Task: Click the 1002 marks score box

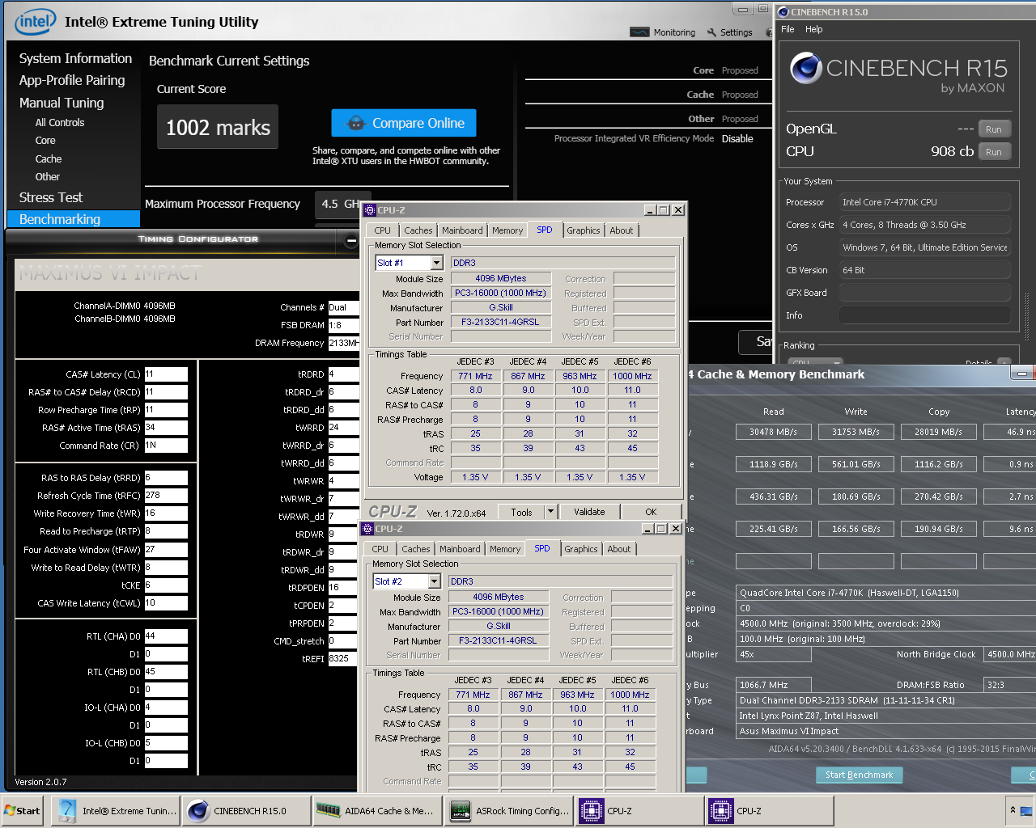Action: pyautogui.click(x=218, y=127)
